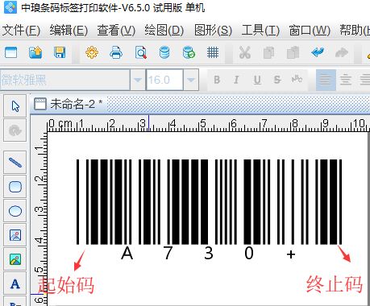Expand the font name dropdown arrow
370x306 pixels.
pos(138,80)
